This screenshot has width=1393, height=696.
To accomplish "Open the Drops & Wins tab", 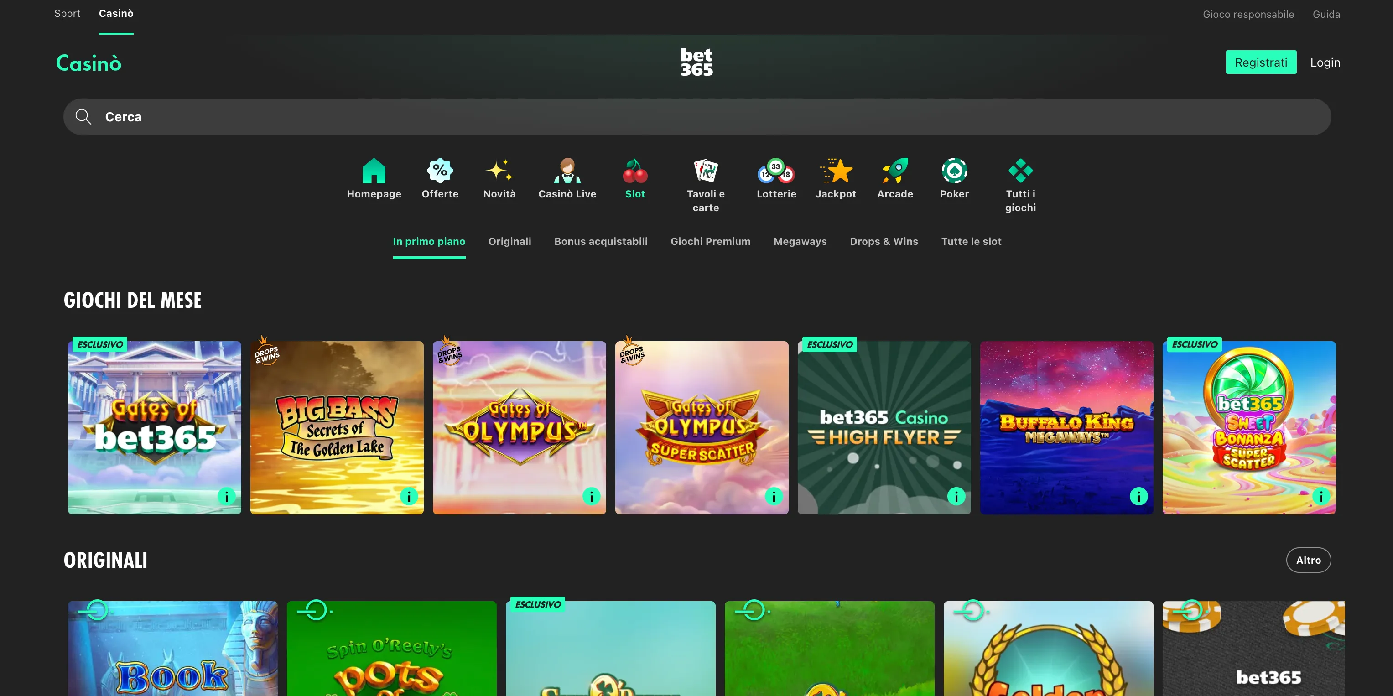I will [884, 241].
